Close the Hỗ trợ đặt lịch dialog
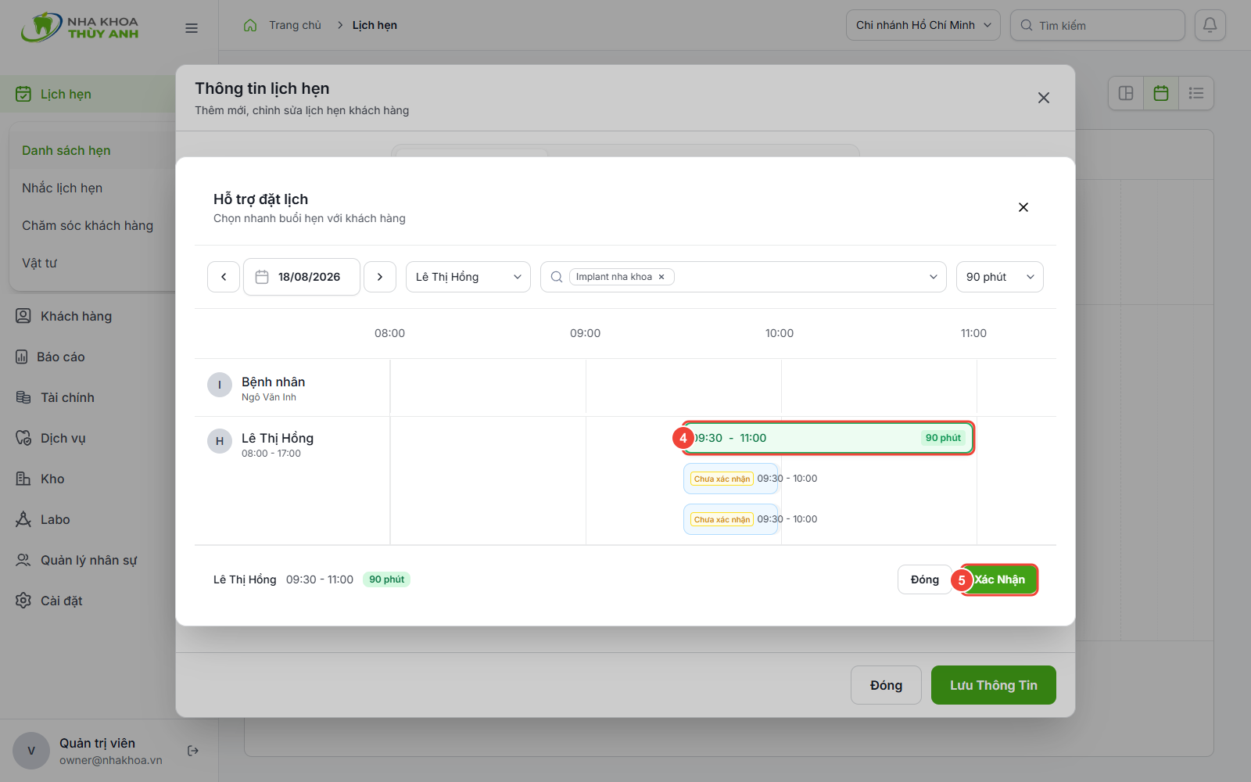Viewport: 1251px width, 782px height. coord(1023,207)
